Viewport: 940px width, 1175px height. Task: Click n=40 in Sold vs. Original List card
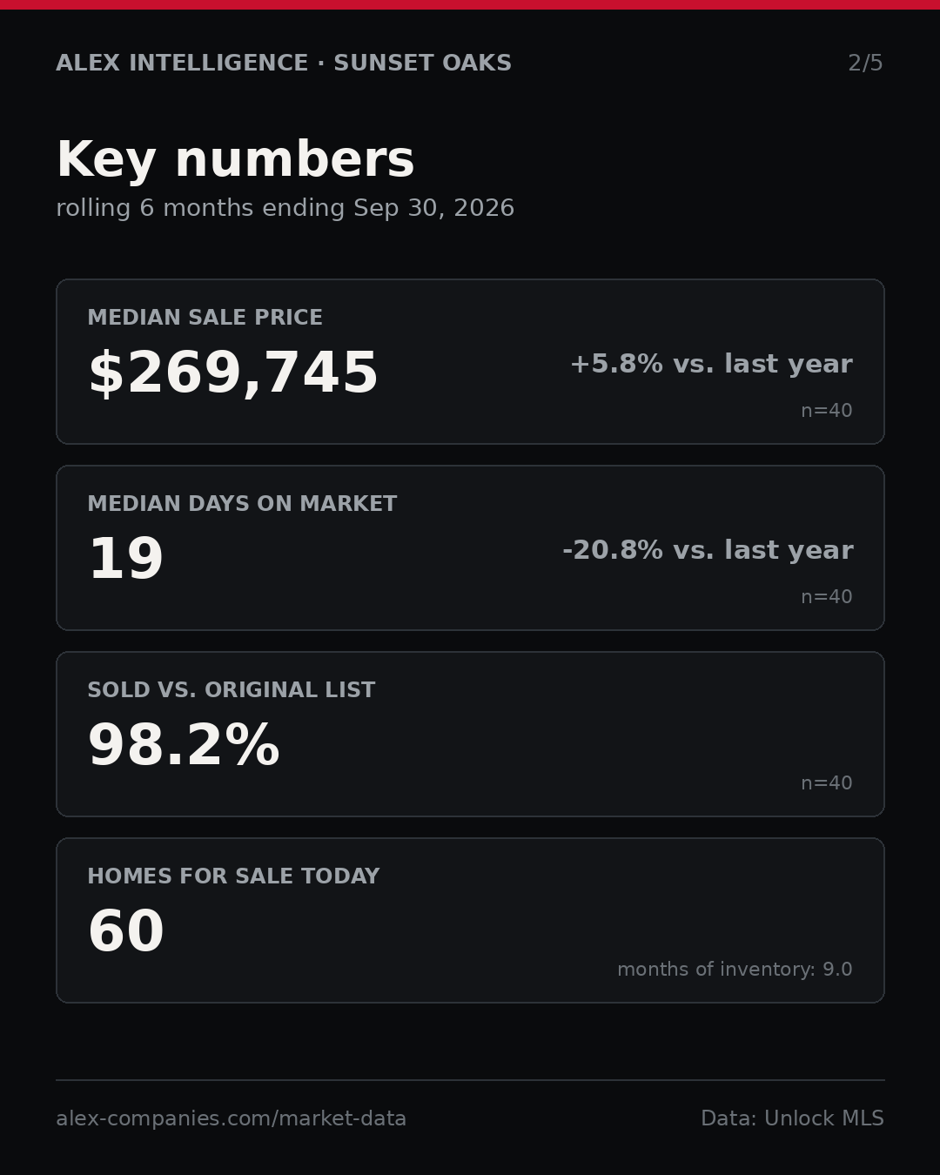(x=827, y=783)
